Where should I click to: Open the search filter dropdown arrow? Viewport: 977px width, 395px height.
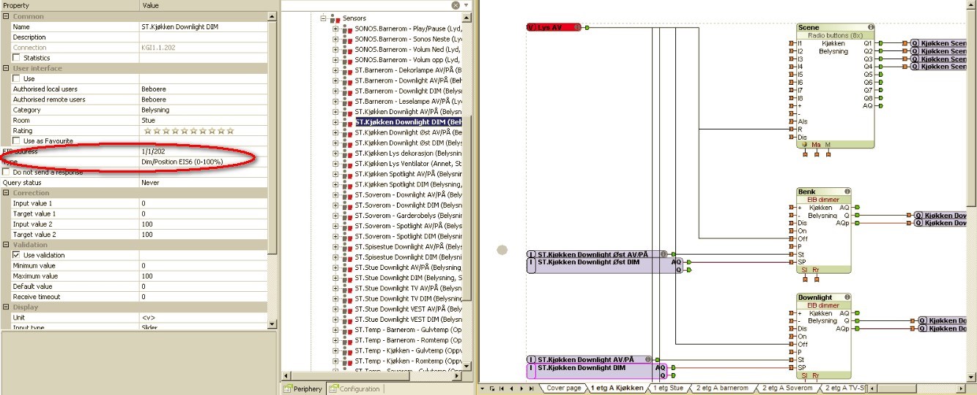click(x=467, y=5)
